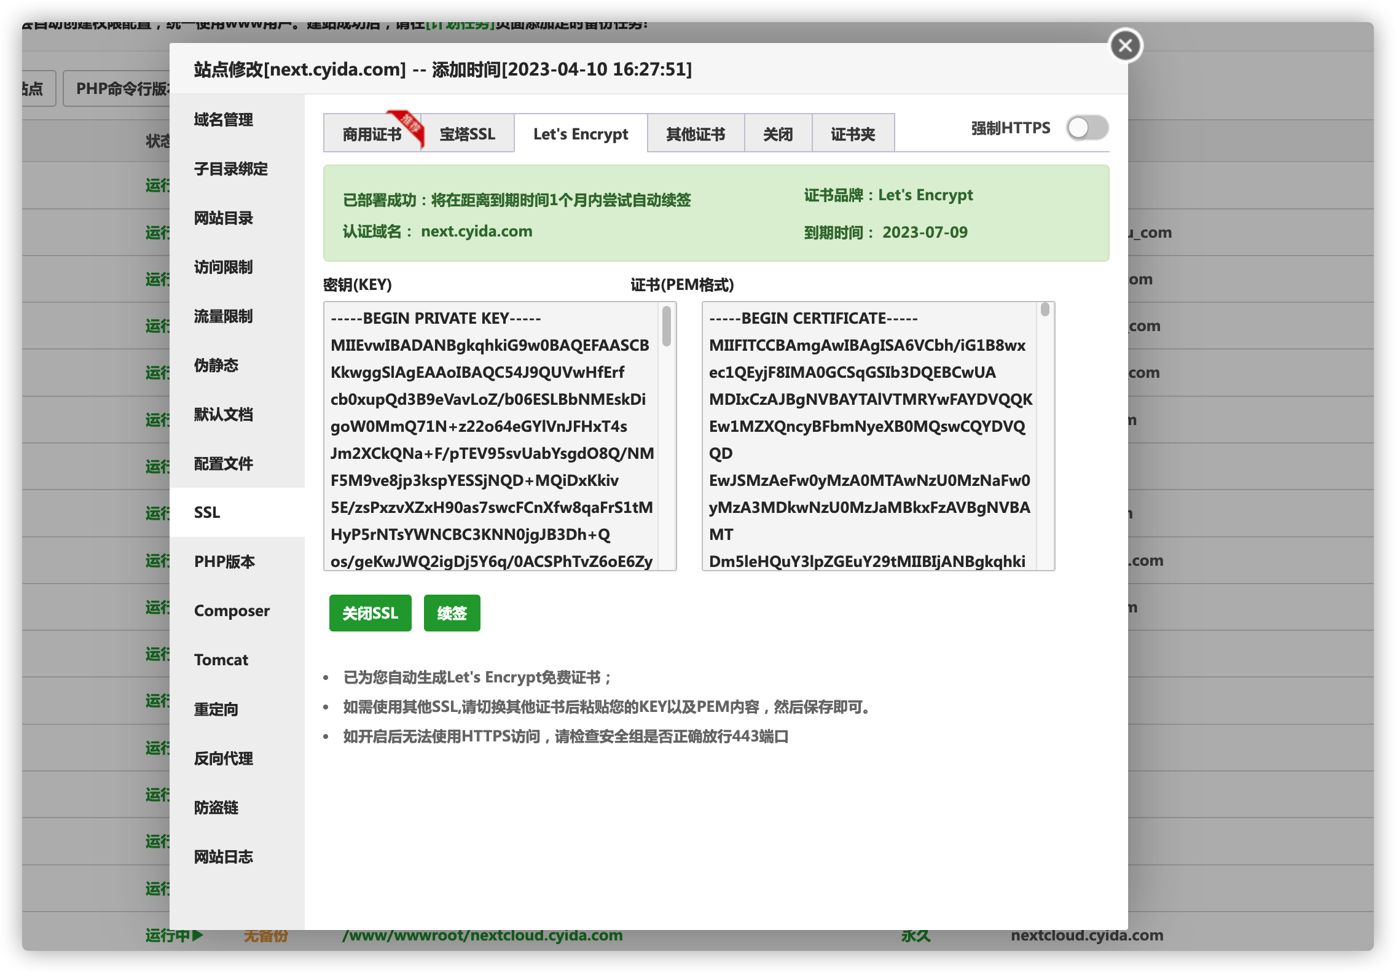The image size is (1396, 973).
Task: Close the site modification dialog
Action: click(1125, 45)
